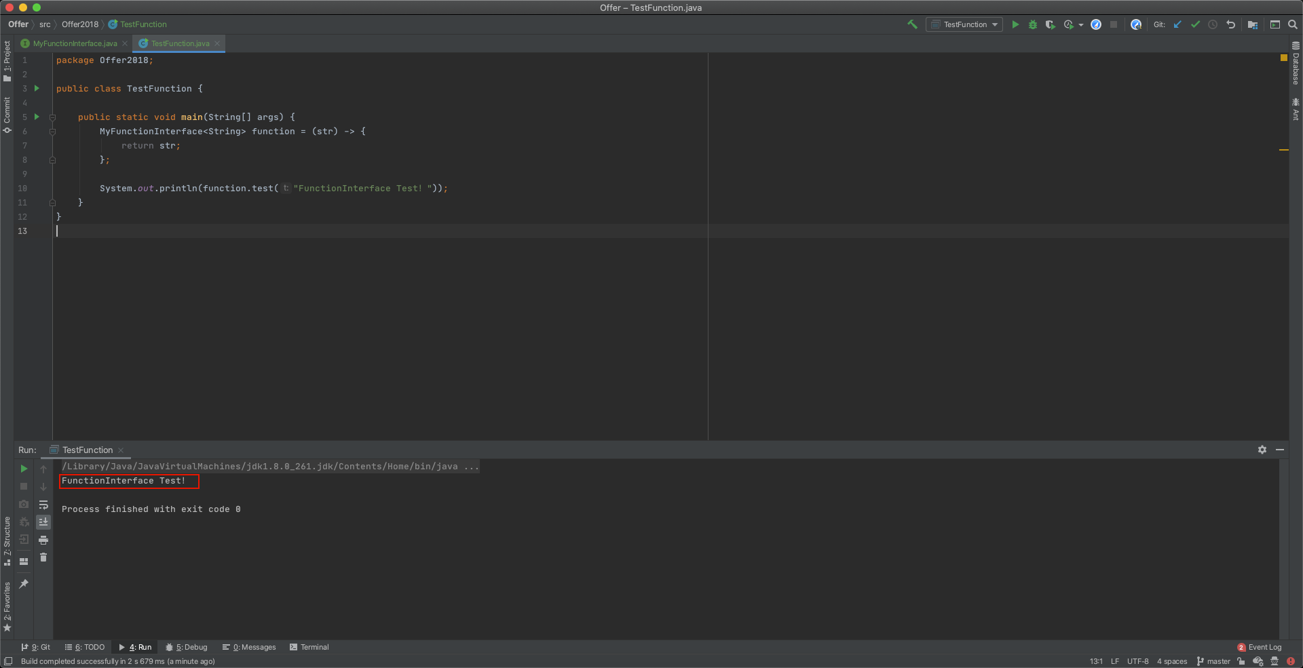Click the caret position 13:1 indicator
The height and width of the screenshot is (668, 1303).
point(1096,661)
